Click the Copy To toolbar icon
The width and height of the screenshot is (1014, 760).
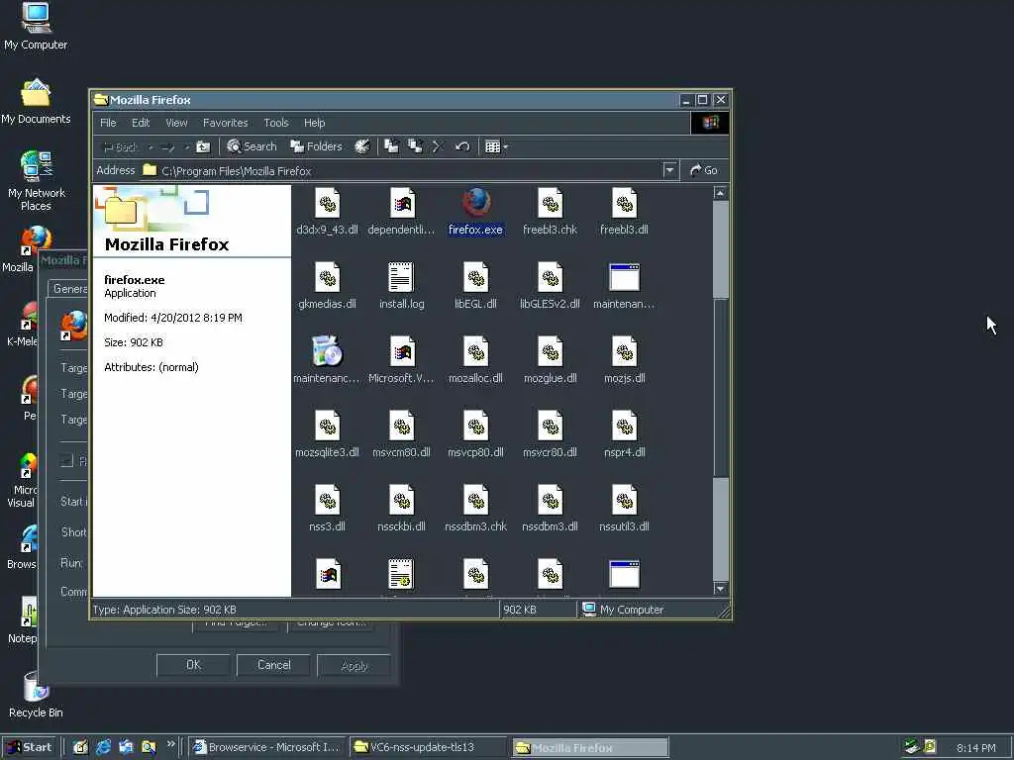(x=415, y=146)
